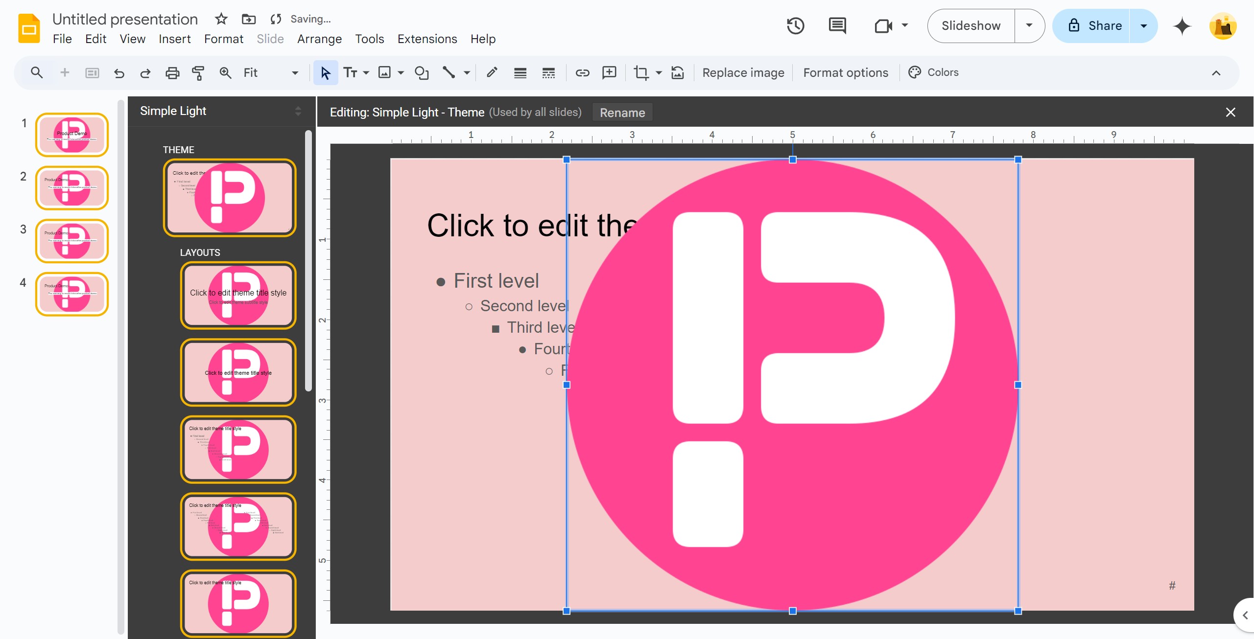Open the Format menu

pyautogui.click(x=224, y=39)
